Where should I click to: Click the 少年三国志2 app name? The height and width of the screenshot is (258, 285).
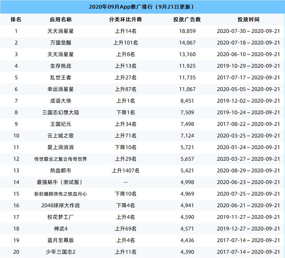click(60, 252)
